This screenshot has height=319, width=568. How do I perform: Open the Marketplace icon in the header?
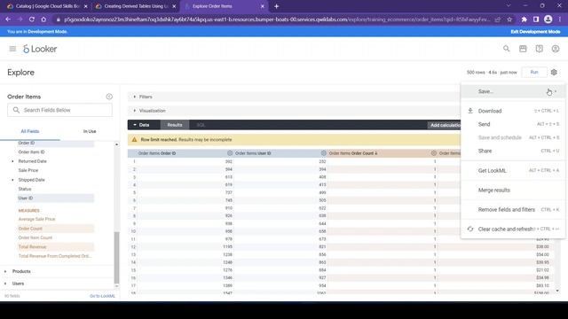523,49
